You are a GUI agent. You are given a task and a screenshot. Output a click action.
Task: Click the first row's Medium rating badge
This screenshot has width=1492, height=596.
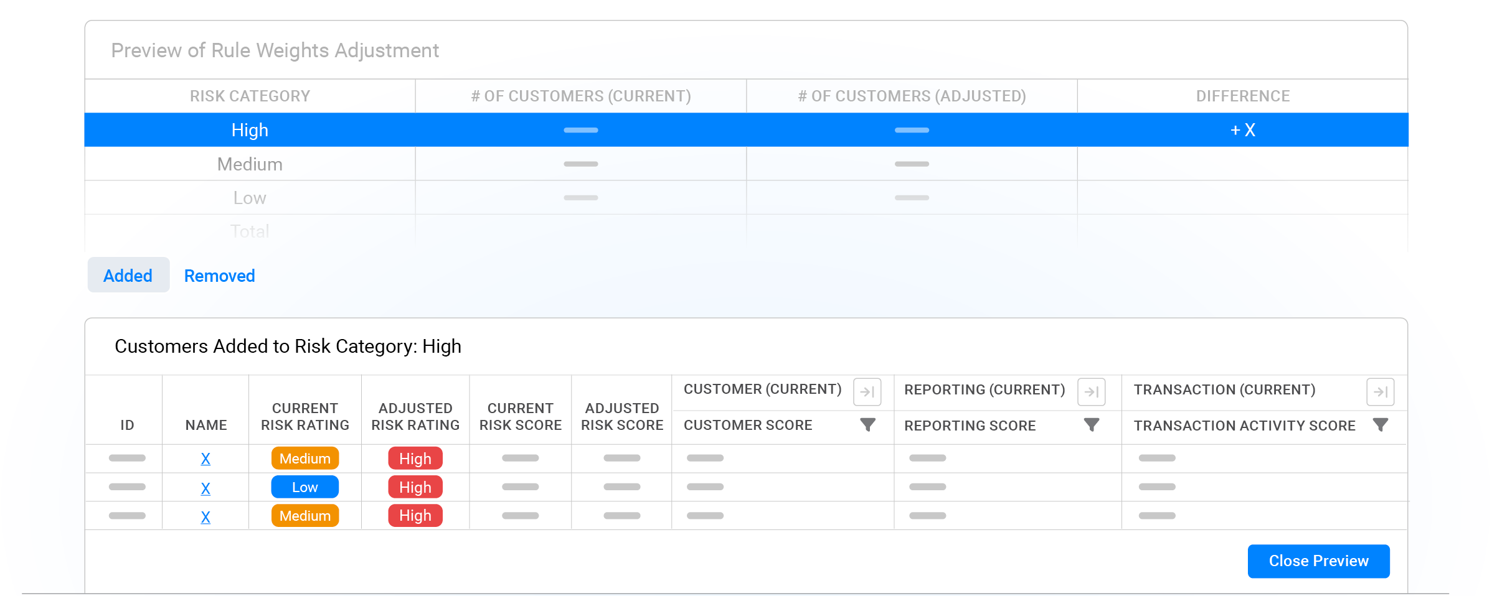click(305, 459)
